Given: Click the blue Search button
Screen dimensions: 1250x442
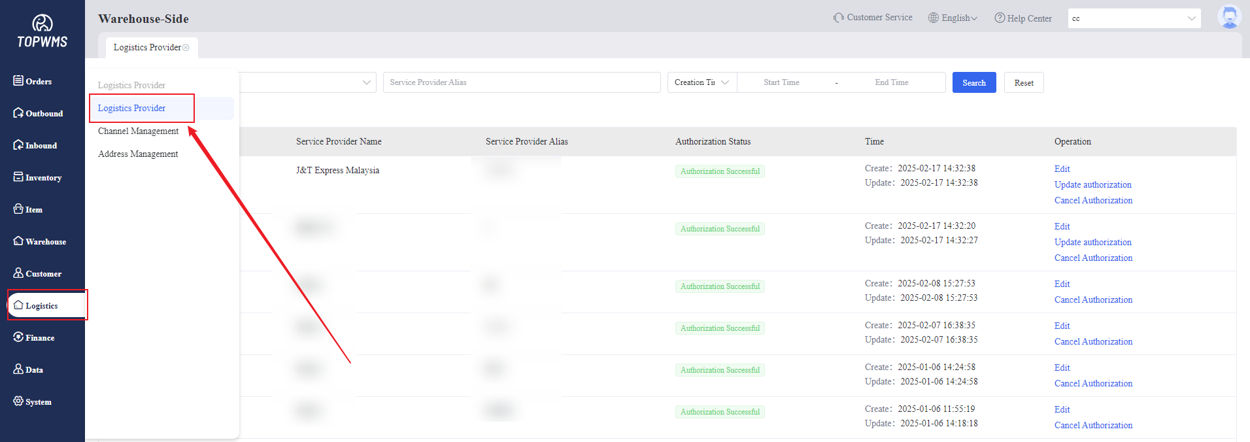Looking at the screenshot, I should click(973, 82).
